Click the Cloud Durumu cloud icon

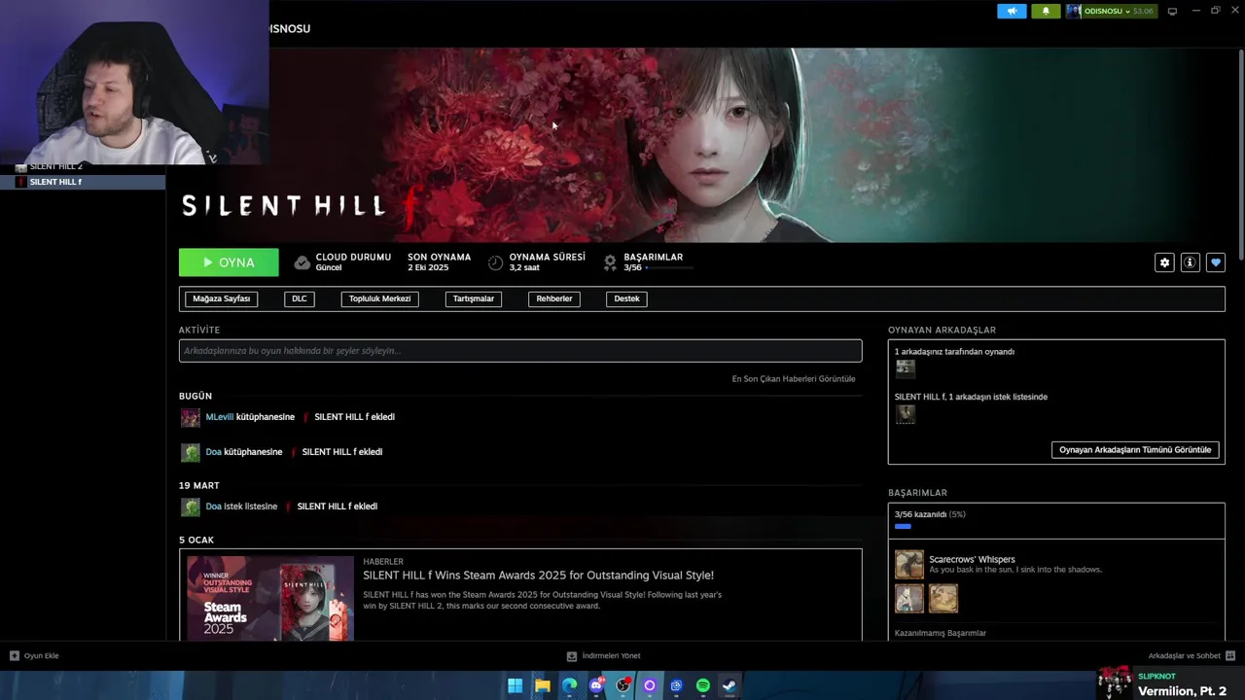click(302, 262)
